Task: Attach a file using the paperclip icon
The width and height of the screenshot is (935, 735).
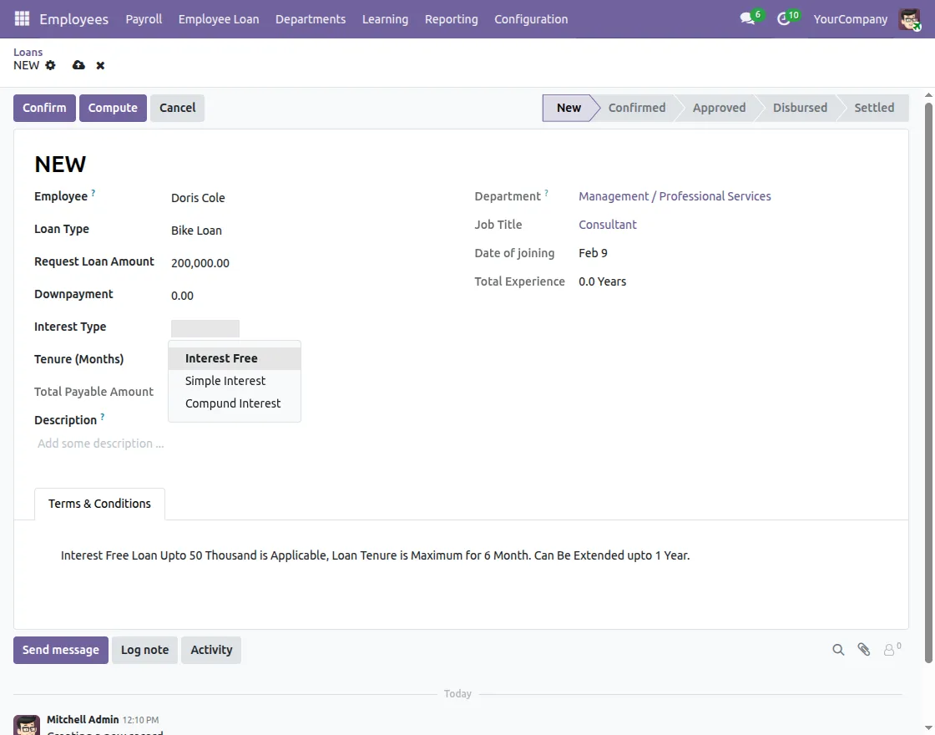Action: point(863,649)
